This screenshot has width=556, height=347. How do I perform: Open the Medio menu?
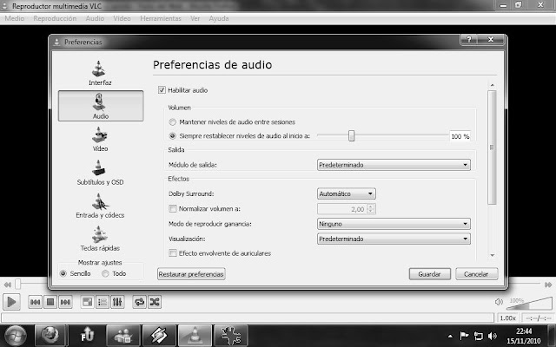tap(15, 18)
